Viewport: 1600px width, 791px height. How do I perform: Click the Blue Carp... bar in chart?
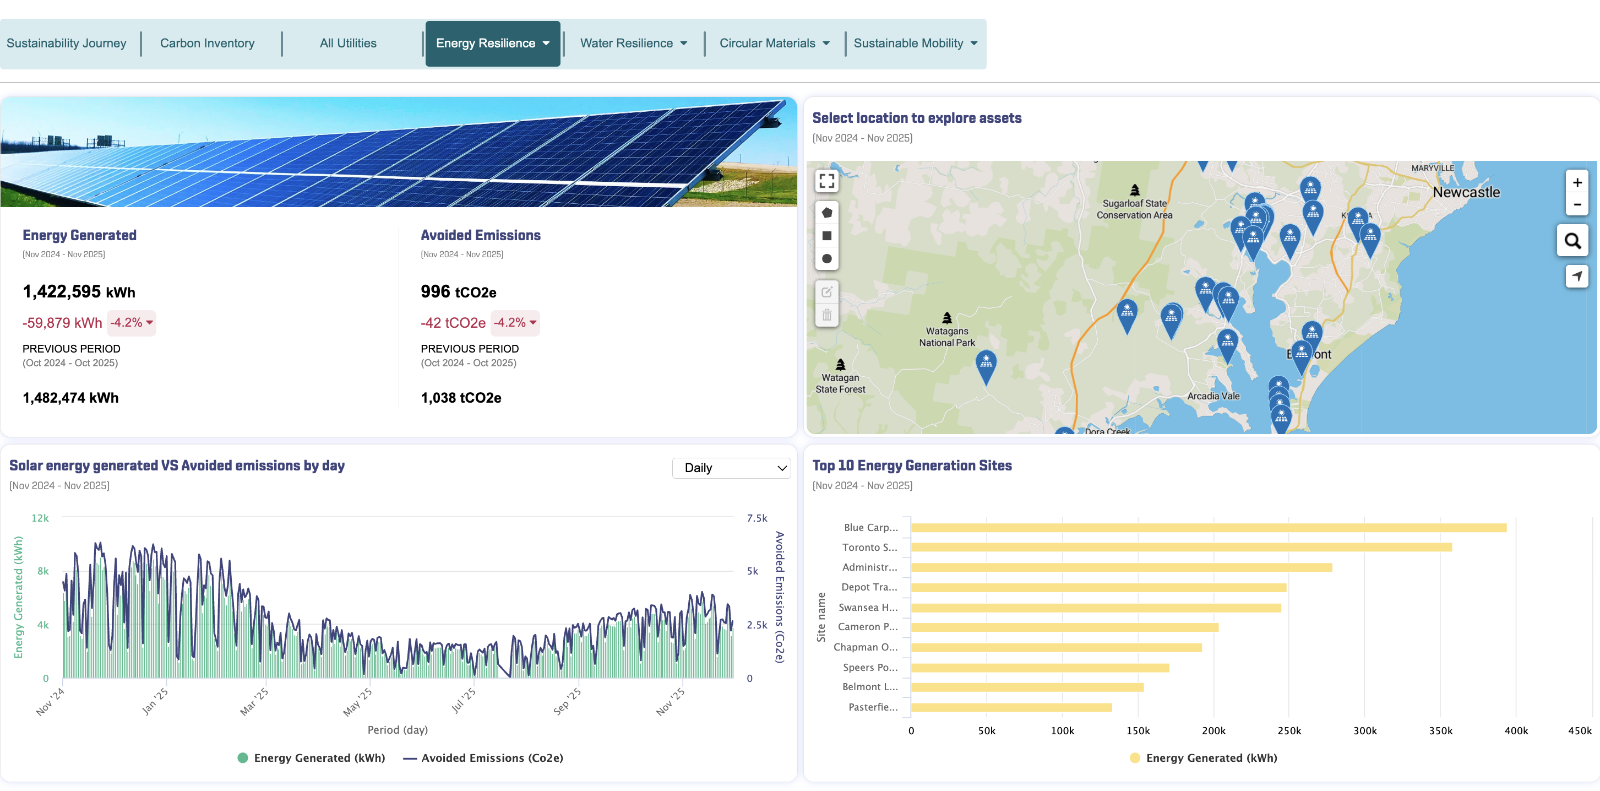(1208, 528)
